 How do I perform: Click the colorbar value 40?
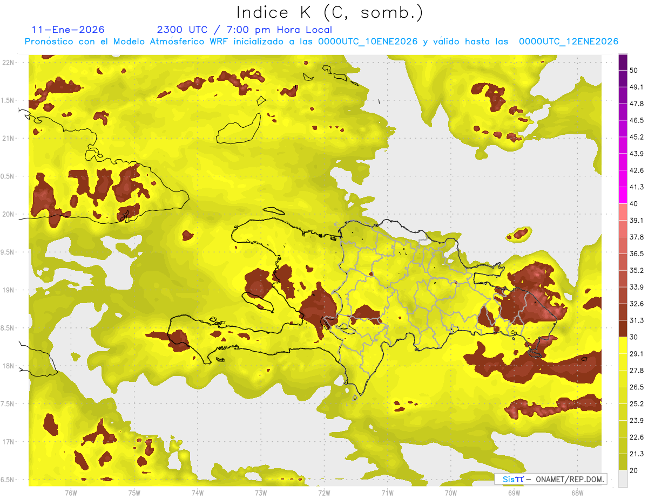coord(634,204)
